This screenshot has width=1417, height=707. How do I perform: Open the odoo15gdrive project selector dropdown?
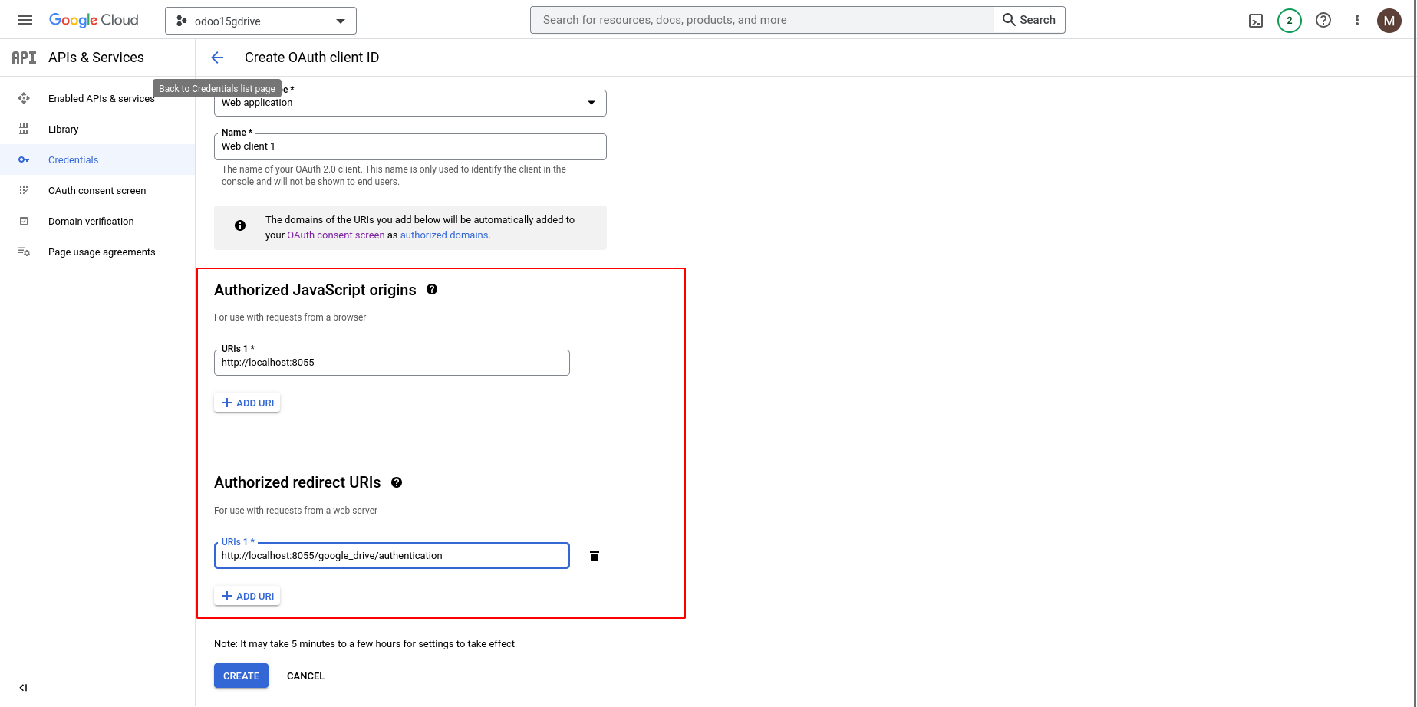(261, 21)
